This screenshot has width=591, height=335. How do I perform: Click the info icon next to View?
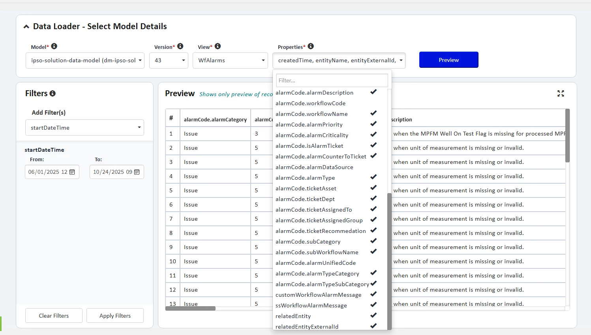click(218, 47)
